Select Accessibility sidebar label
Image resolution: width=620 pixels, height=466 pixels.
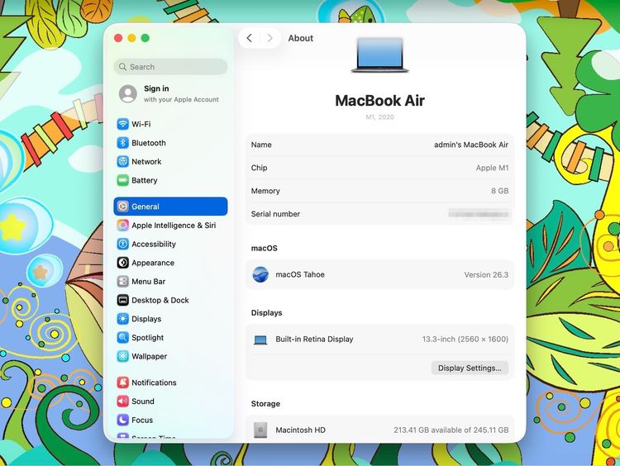154,244
